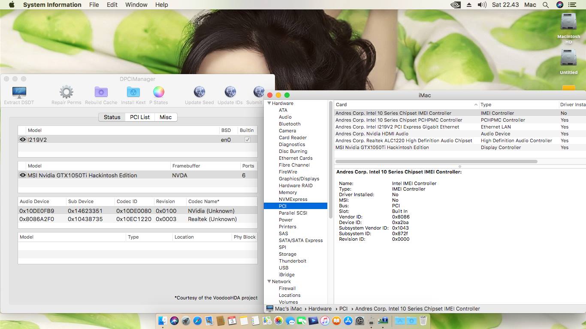The width and height of the screenshot is (586, 329).
Task: Click the horizontal scrollbar under the card list
Action: pos(436,162)
